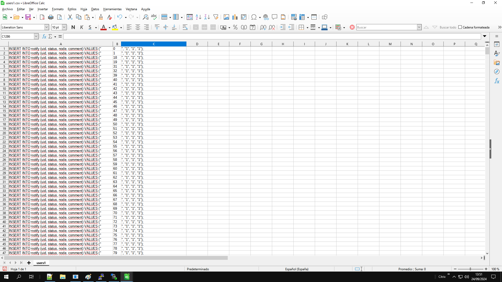This screenshot has height=282, width=502.
Task: Open the font color dropdown arrow
Action: pyautogui.click(x=110, y=28)
